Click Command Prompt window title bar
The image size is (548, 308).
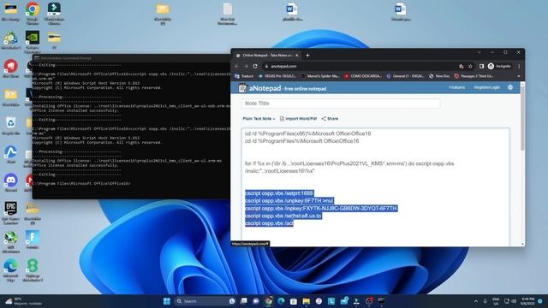[x=131, y=58]
